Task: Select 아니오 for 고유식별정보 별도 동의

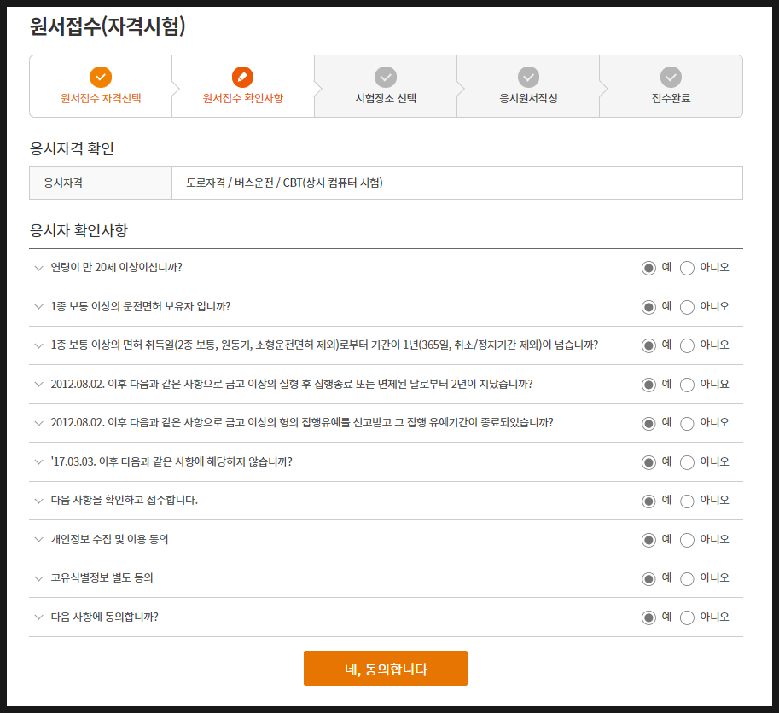Action: (687, 578)
